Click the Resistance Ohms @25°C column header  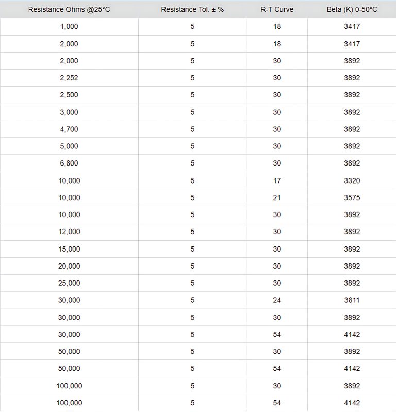pyautogui.click(x=69, y=10)
